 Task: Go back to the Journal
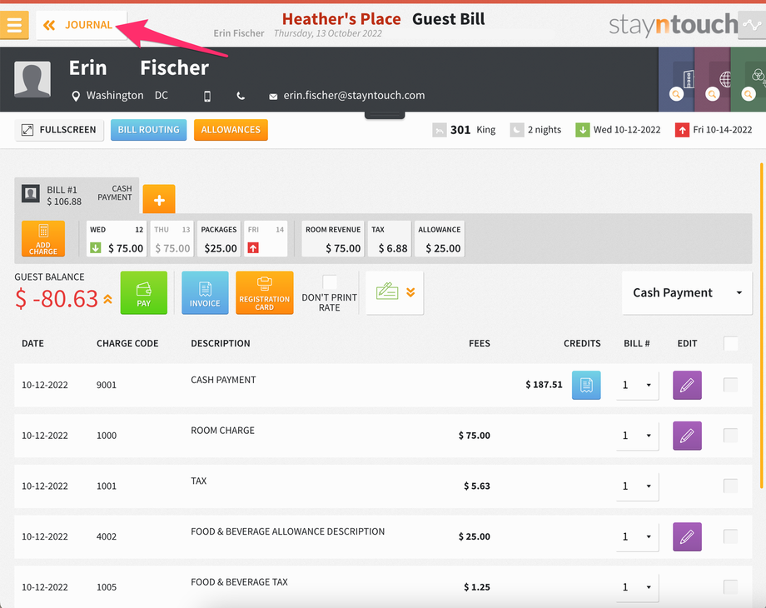click(81, 25)
